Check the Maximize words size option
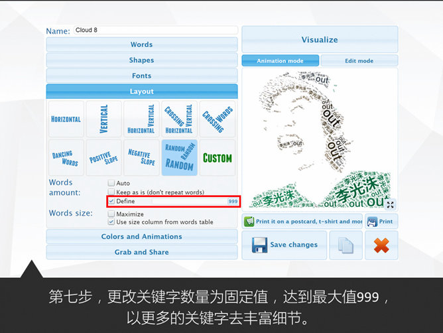 click(x=111, y=214)
